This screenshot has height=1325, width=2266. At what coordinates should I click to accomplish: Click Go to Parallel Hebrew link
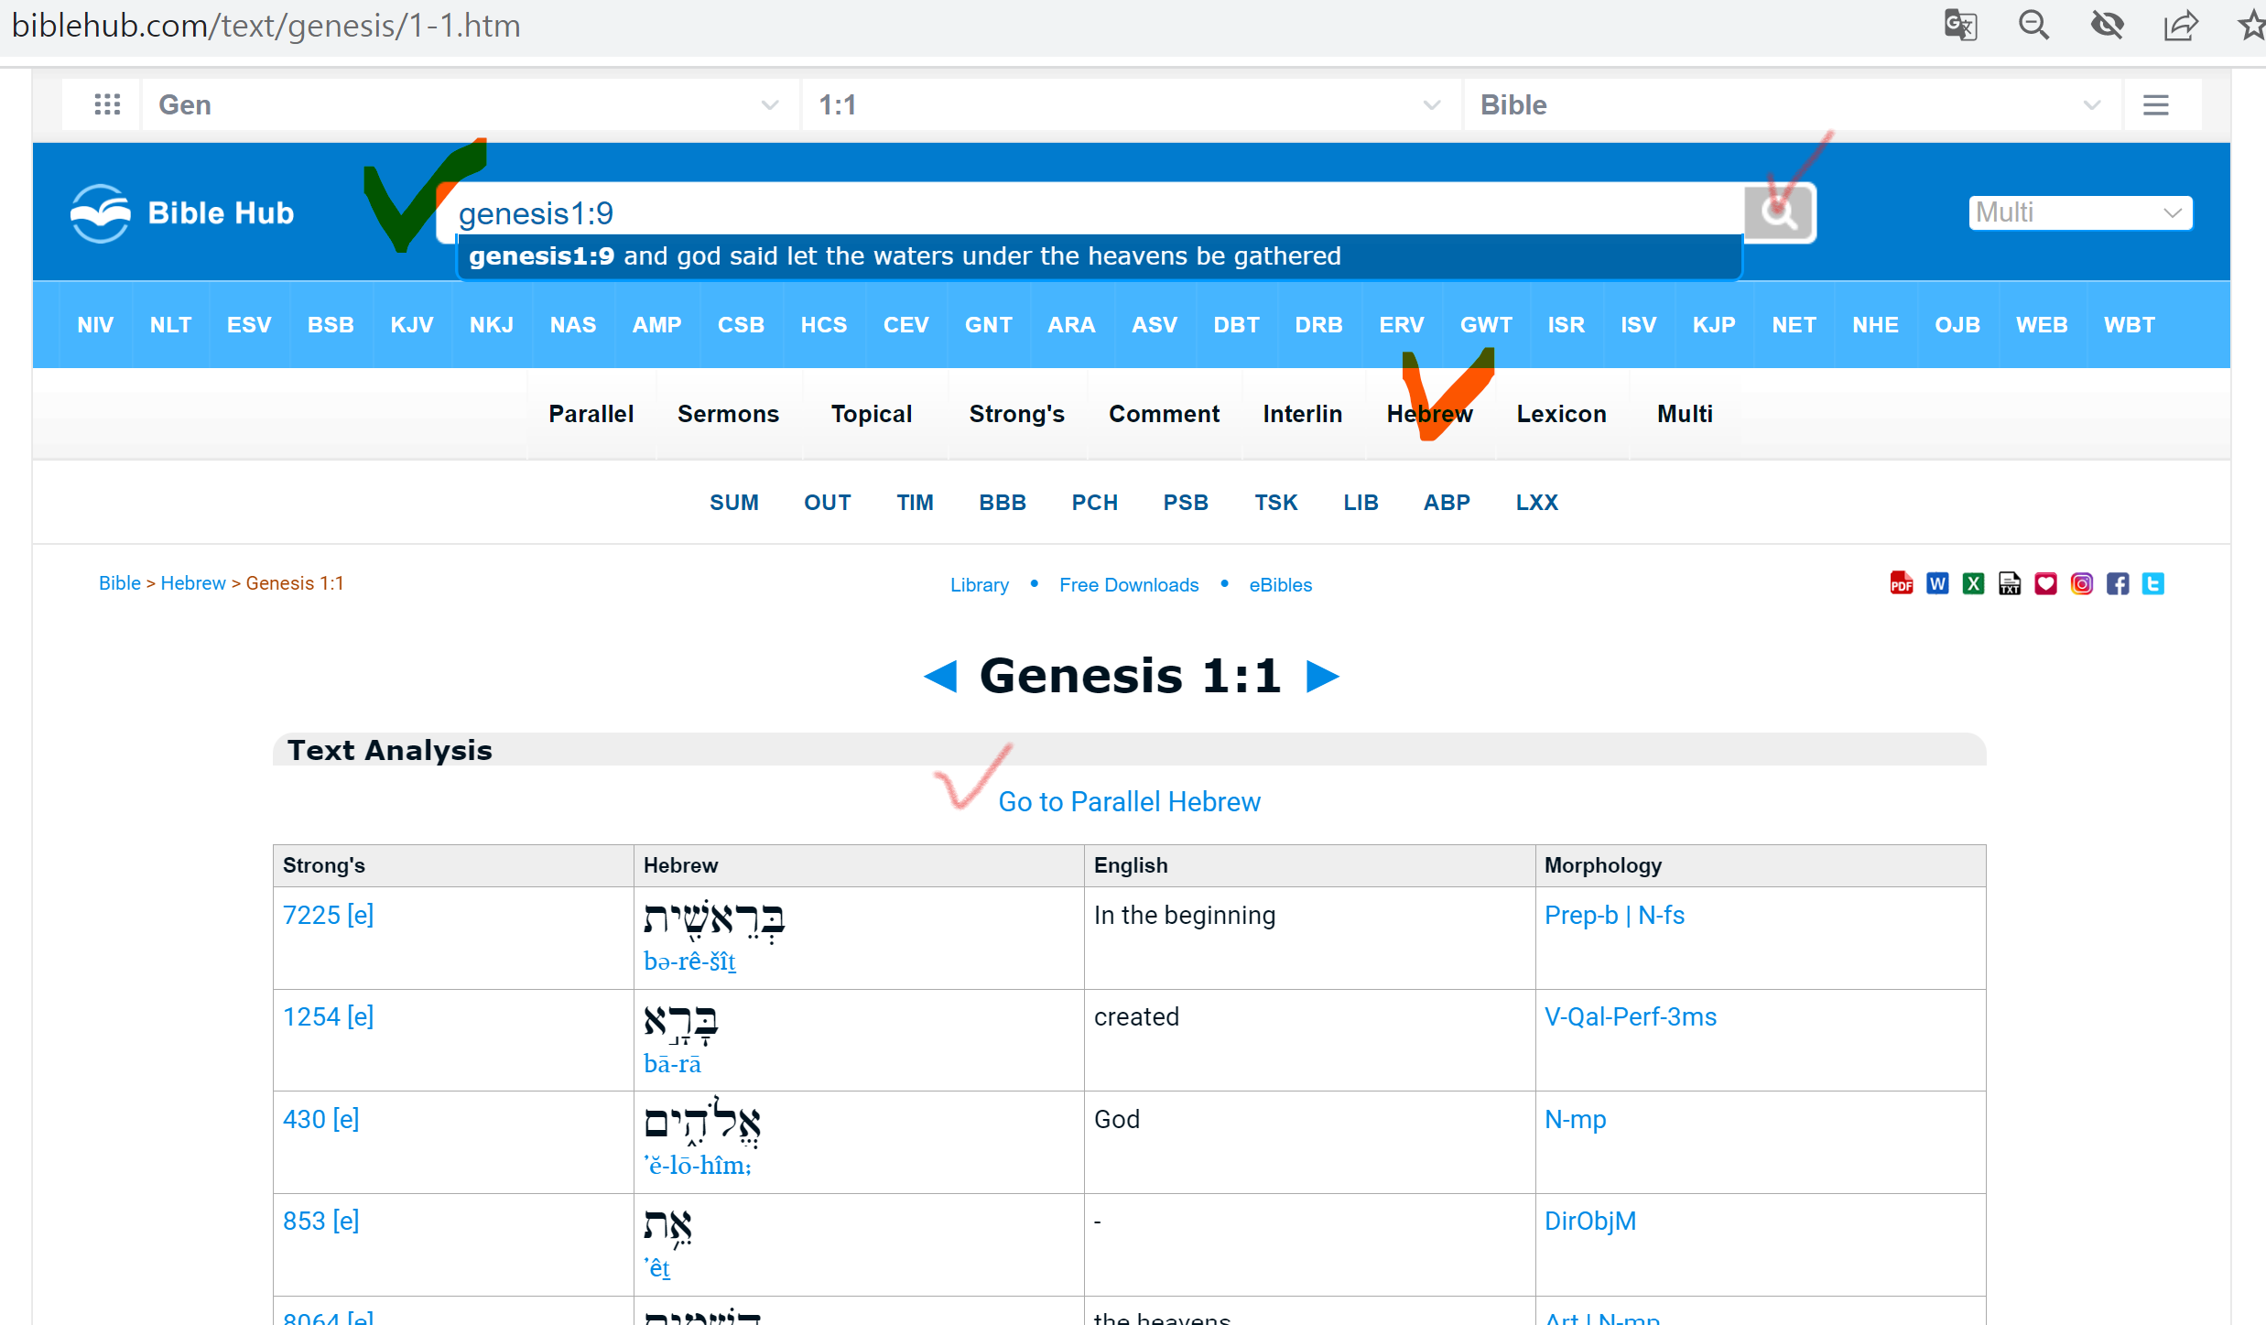coord(1129,802)
